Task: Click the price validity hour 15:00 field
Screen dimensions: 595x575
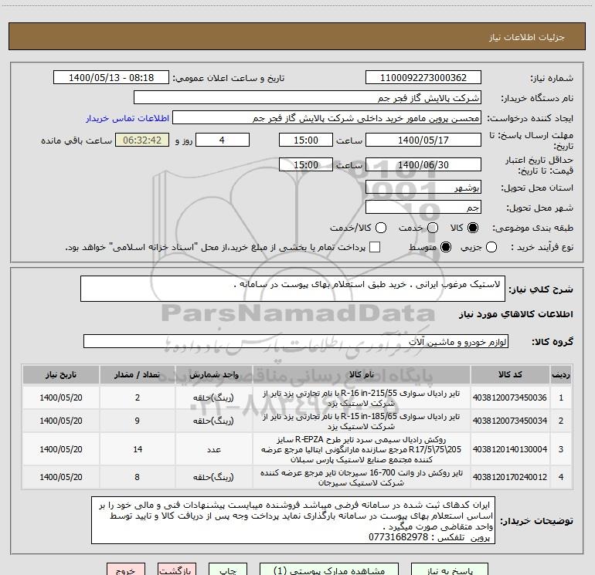Action: pos(306,164)
